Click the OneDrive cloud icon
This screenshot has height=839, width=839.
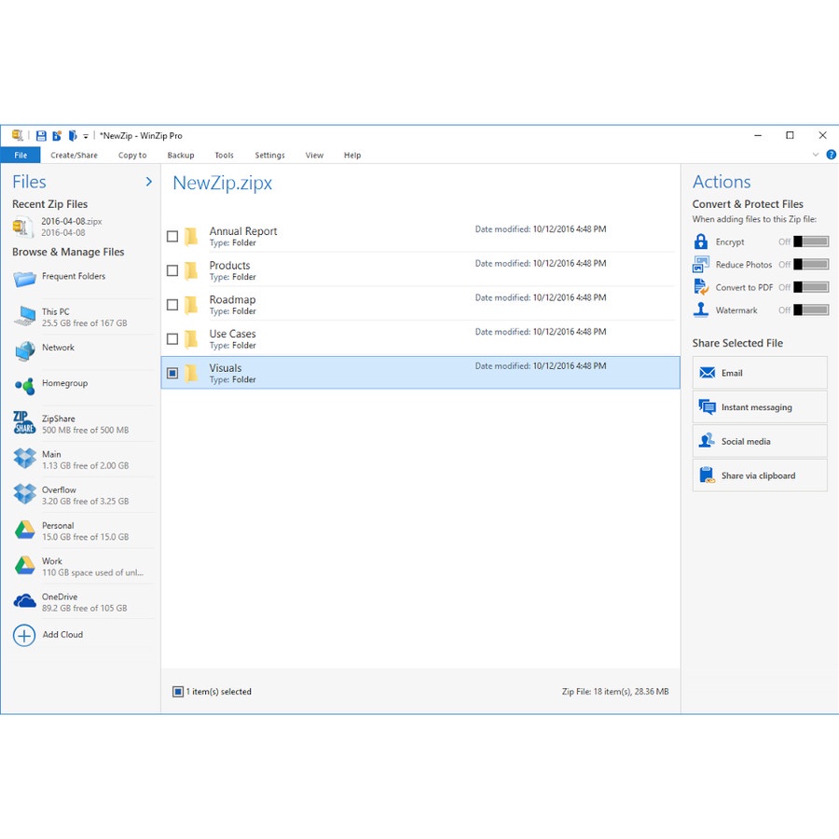click(24, 601)
